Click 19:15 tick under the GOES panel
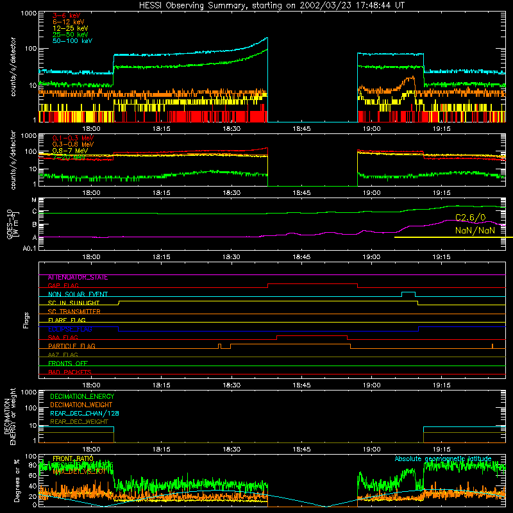 [442, 257]
